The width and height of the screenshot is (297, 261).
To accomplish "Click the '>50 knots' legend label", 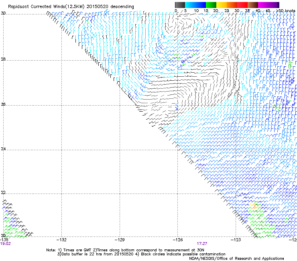I will pos(285,10).
